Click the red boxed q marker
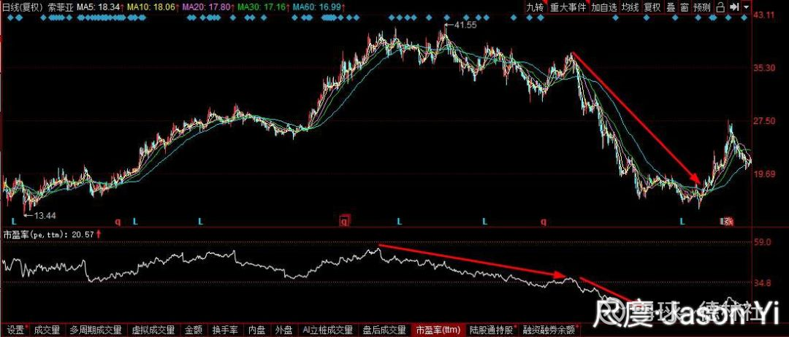 coord(344,221)
